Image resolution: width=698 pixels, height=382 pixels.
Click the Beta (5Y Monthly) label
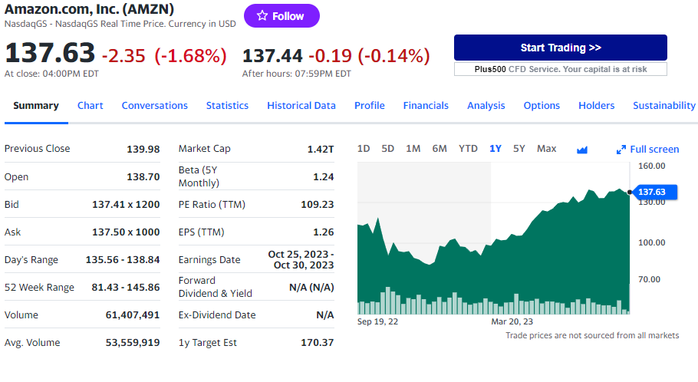tap(199, 176)
